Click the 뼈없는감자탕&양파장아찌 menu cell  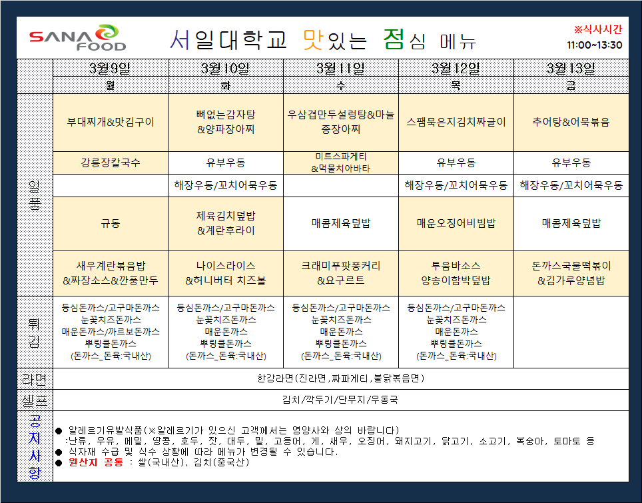[225, 123]
